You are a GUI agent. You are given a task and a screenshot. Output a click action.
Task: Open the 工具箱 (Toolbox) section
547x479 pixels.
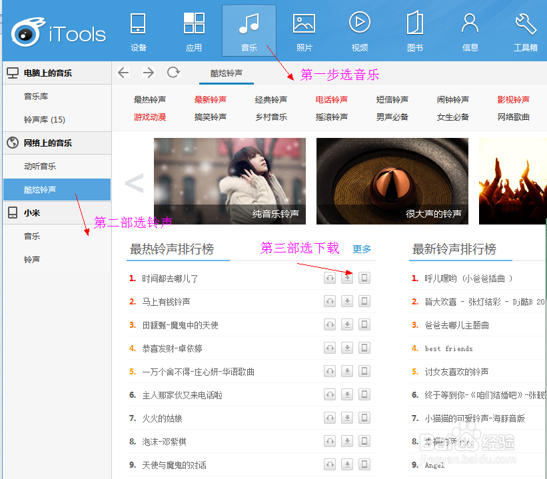(x=525, y=30)
